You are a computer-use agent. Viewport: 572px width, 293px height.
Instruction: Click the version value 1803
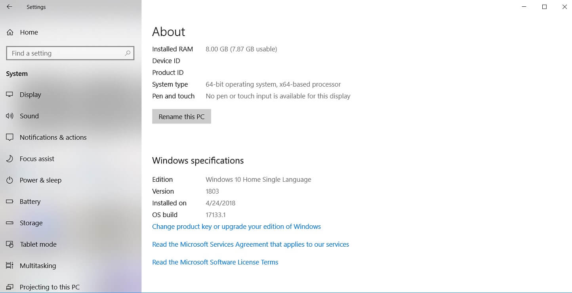(x=212, y=191)
